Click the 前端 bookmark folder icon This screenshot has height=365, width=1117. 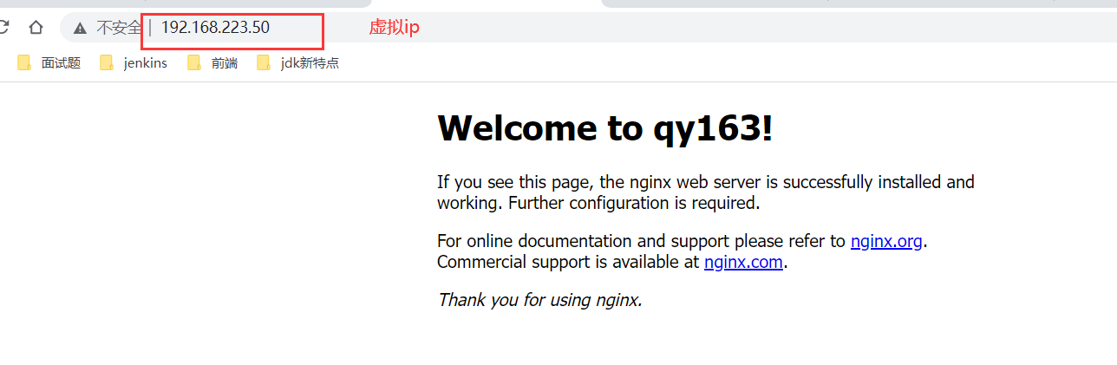(194, 62)
